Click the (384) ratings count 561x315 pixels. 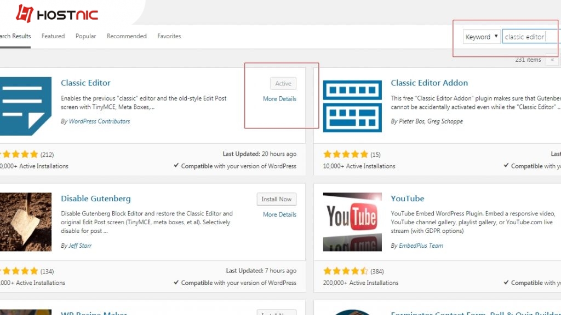(x=377, y=271)
